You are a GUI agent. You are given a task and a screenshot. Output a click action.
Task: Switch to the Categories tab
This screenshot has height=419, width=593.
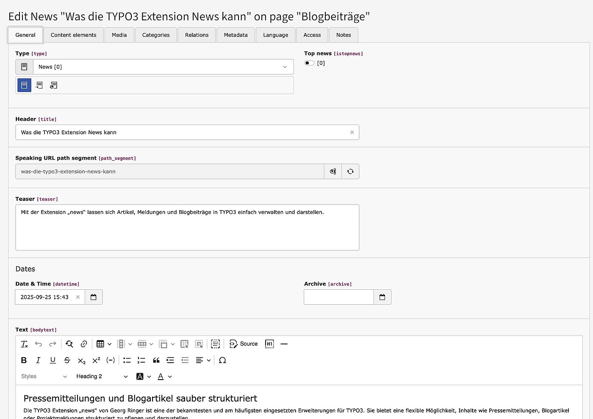point(155,35)
